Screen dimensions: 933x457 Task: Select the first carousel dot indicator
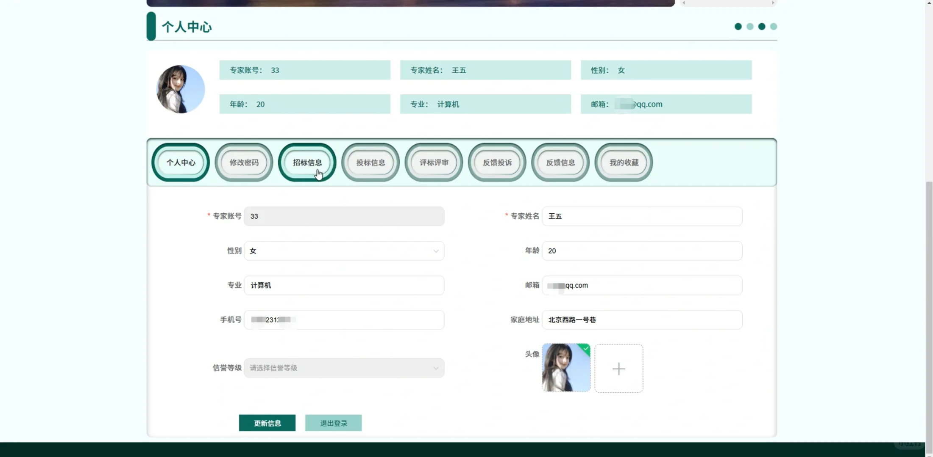click(738, 26)
